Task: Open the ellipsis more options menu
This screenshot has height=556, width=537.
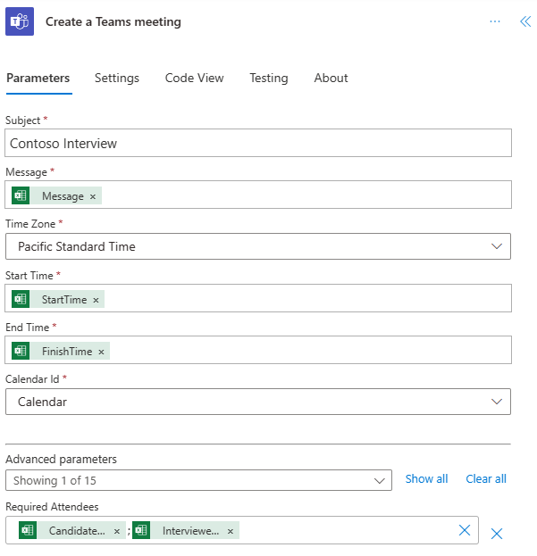Action: click(x=495, y=21)
